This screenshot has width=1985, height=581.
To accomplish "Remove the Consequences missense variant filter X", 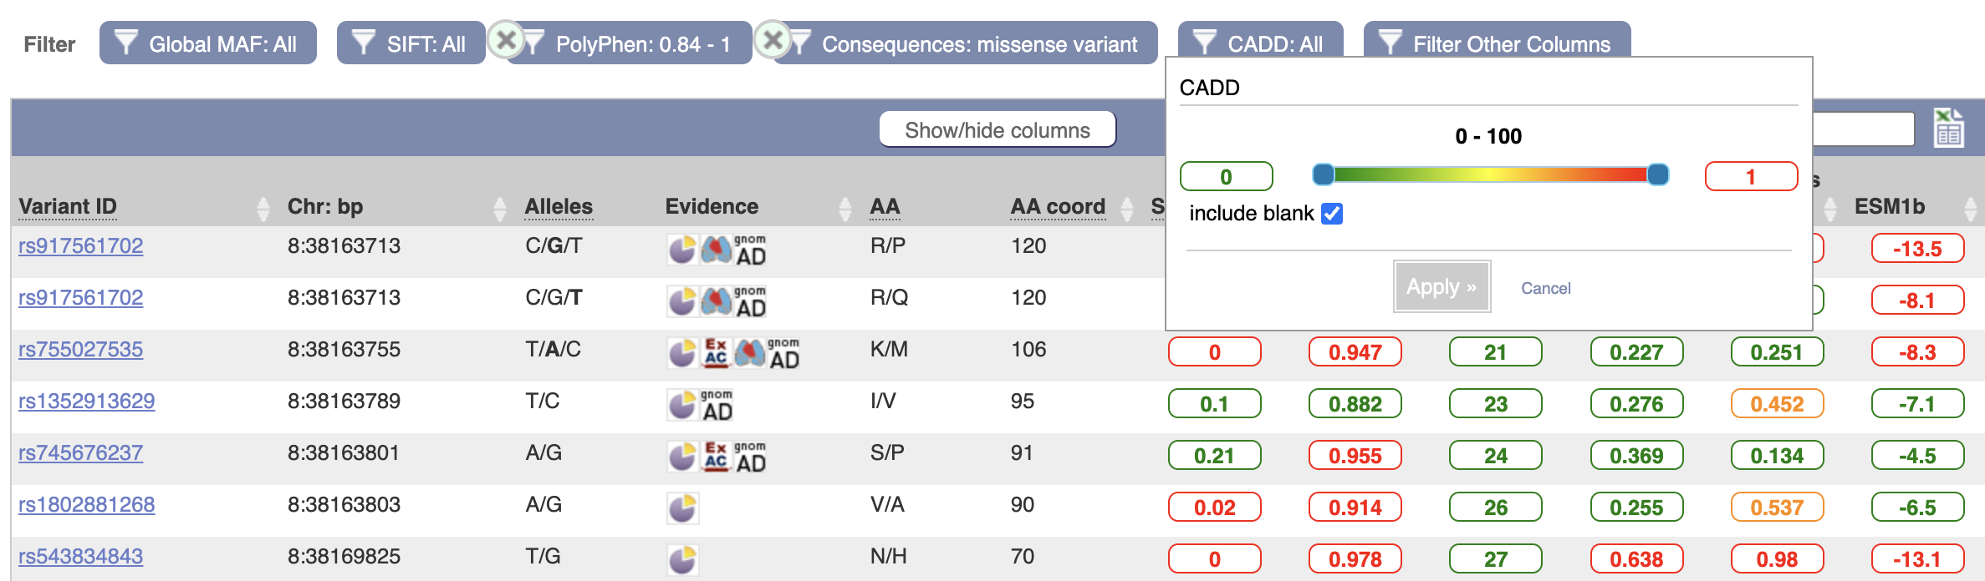I will pyautogui.click(x=773, y=39).
